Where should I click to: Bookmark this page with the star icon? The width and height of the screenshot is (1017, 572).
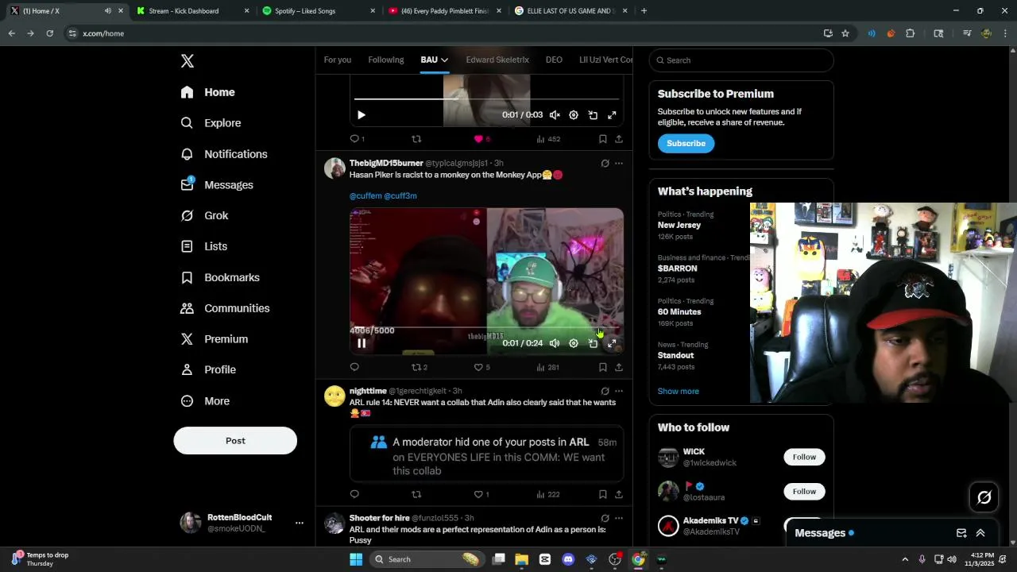tap(845, 33)
